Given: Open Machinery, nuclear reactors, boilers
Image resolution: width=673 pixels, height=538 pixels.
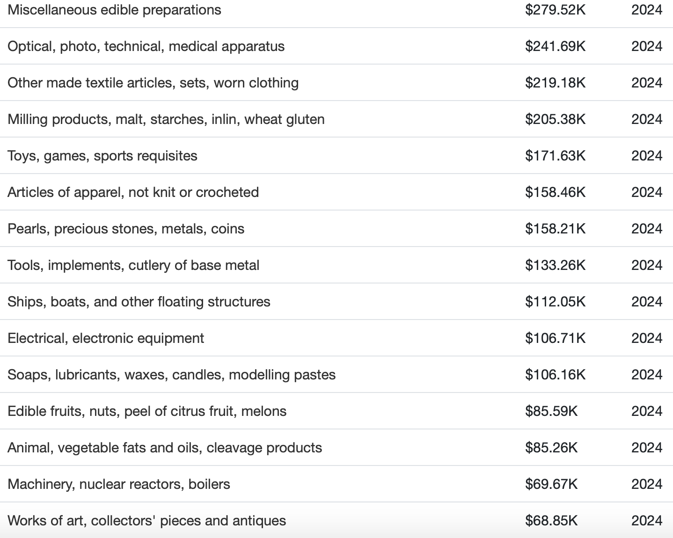Looking at the screenshot, I should pos(119,484).
